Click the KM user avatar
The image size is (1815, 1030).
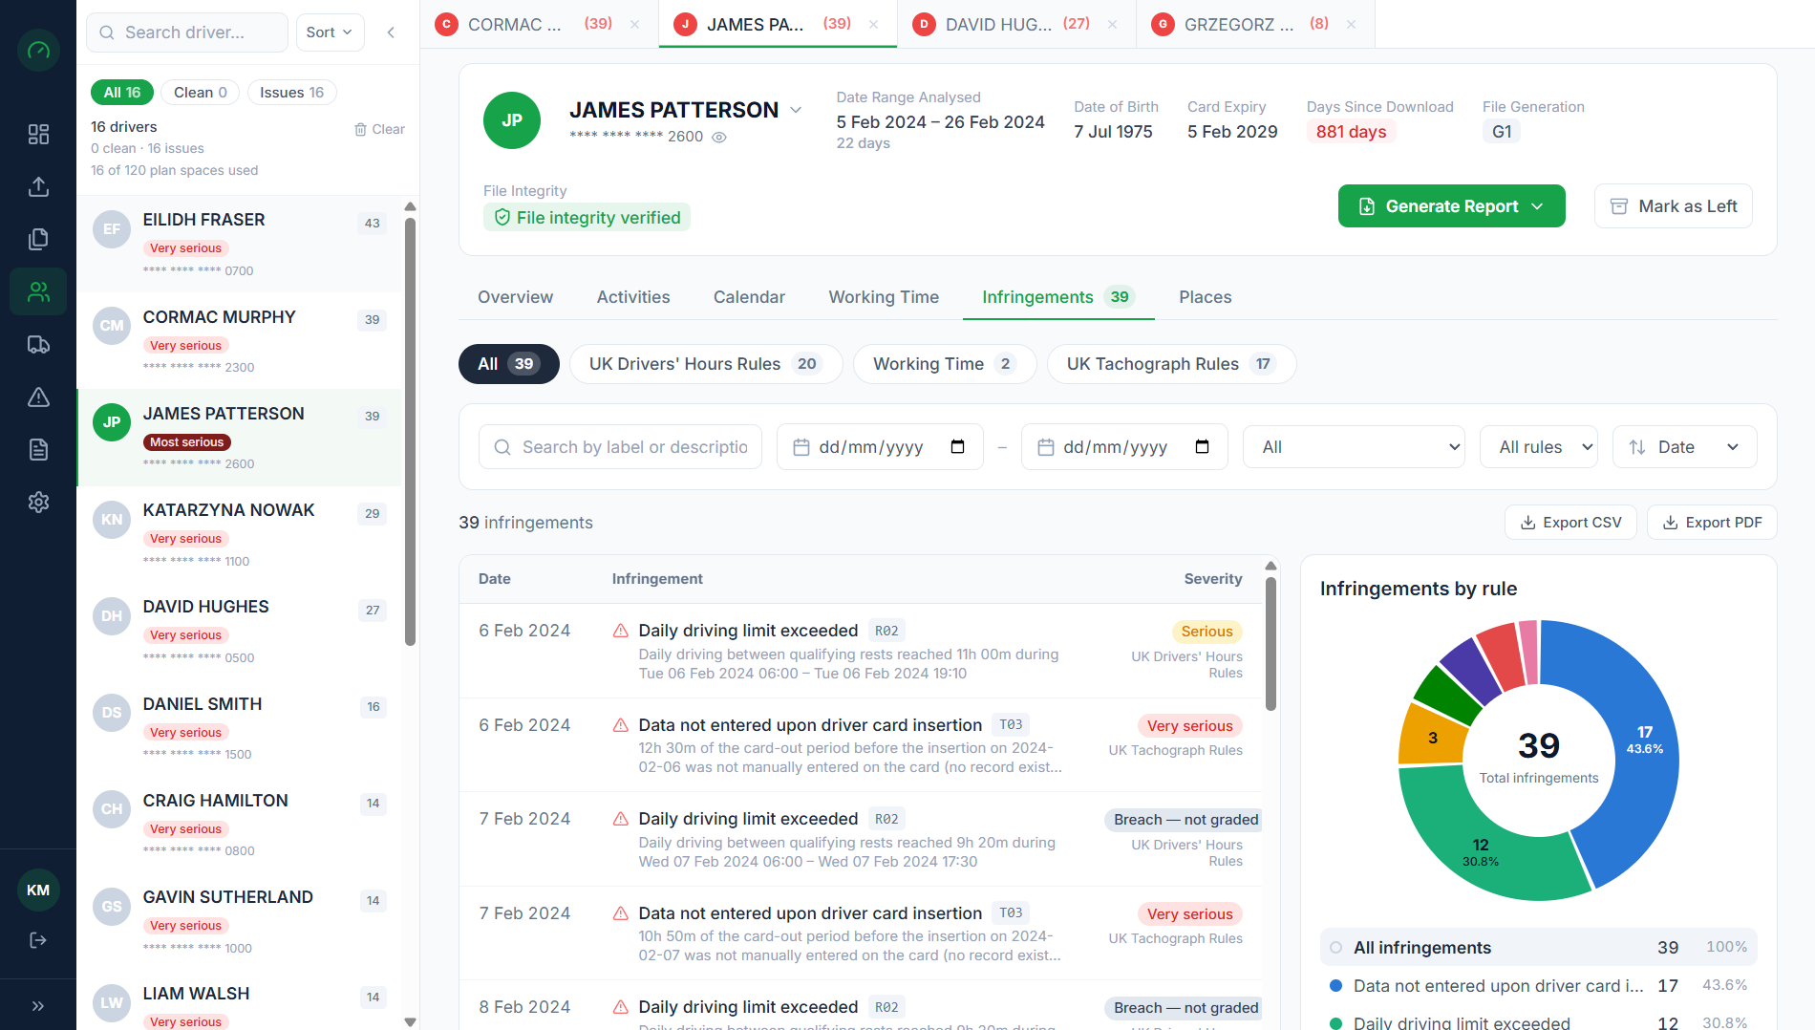coord(38,891)
